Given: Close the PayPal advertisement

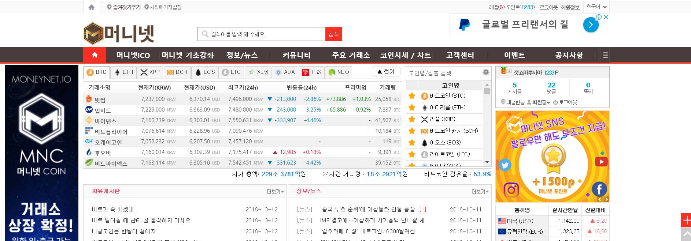Looking at the screenshot, I should pos(606,17).
